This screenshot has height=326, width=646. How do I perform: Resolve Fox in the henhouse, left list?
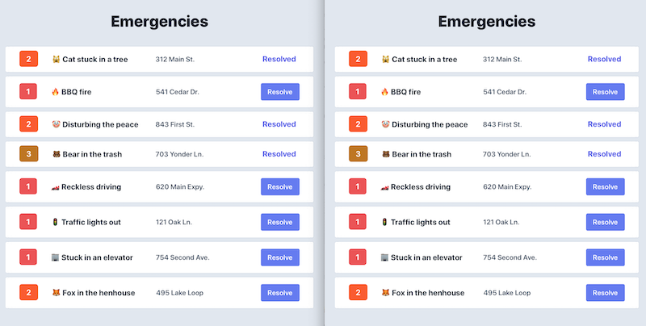(280, 293)
